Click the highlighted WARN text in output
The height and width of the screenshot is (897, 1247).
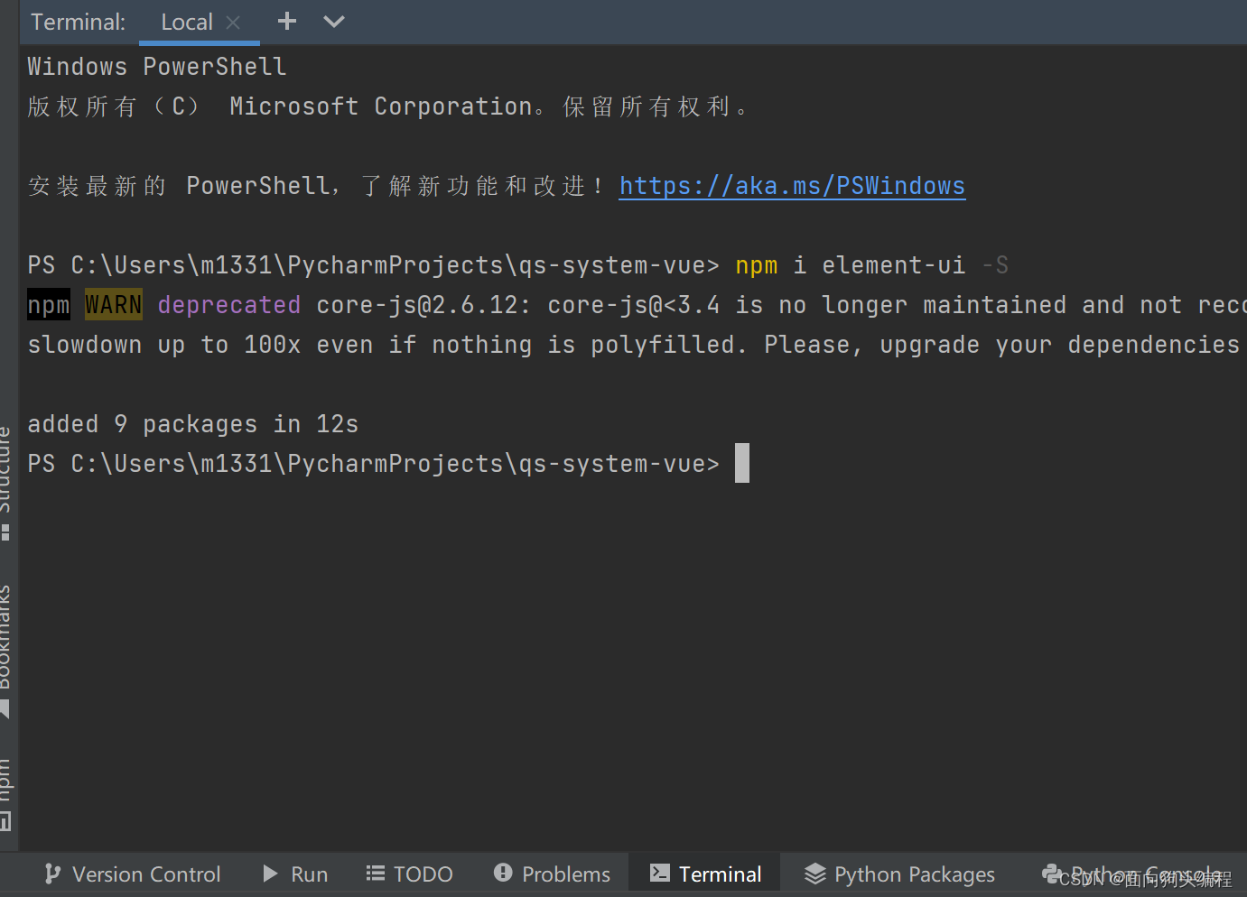113,305
